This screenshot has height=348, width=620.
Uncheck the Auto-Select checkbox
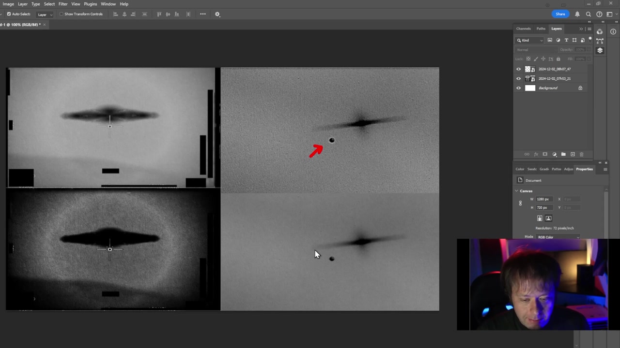click(x=9, y=14)
